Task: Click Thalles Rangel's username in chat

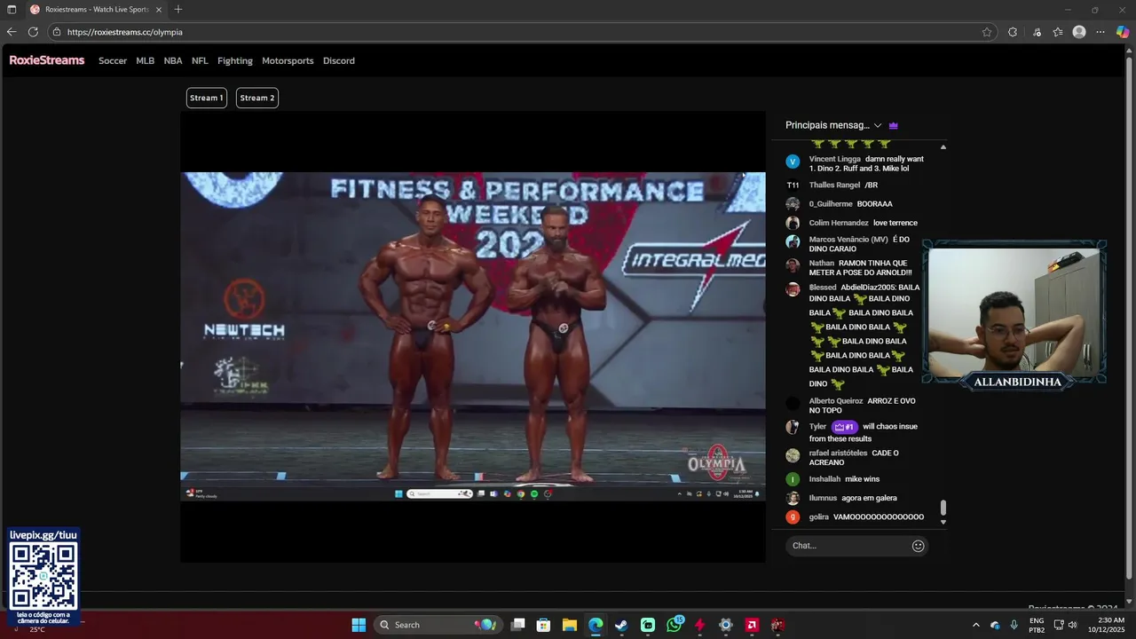Action: pos(834,185)
